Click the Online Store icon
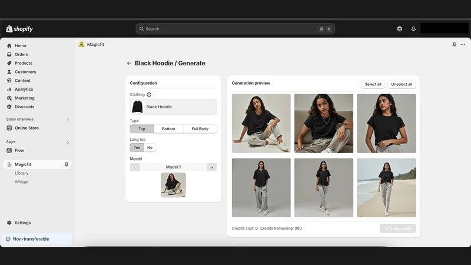Screen dimensions: 471x265 [x=9, y=128]
